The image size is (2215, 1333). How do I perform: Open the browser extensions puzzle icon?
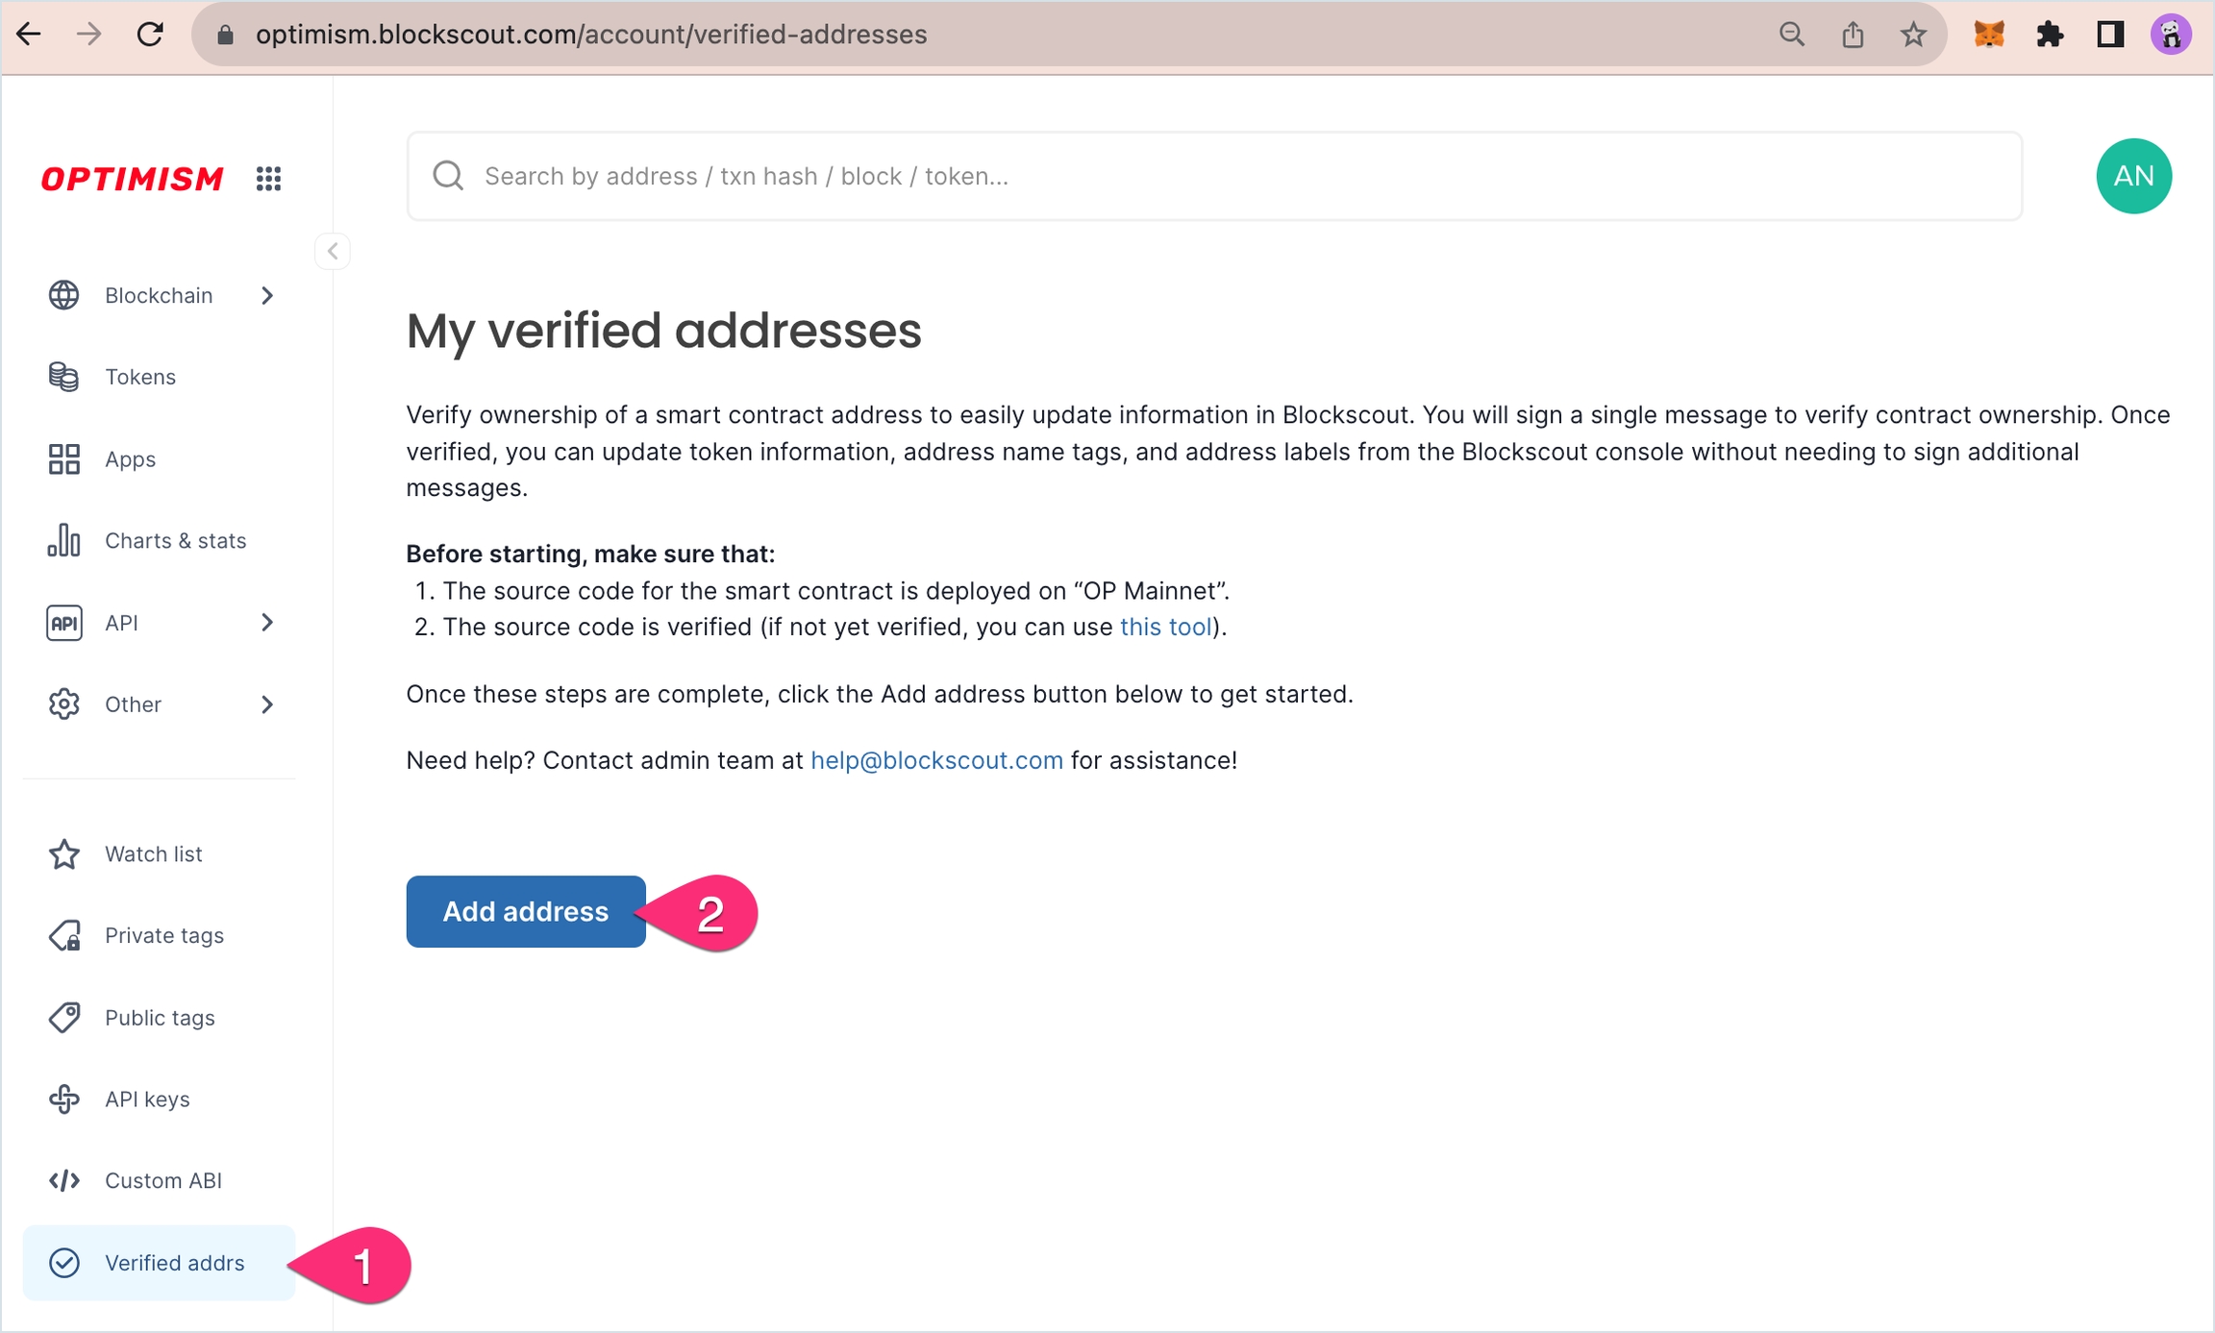(2050, 36)
